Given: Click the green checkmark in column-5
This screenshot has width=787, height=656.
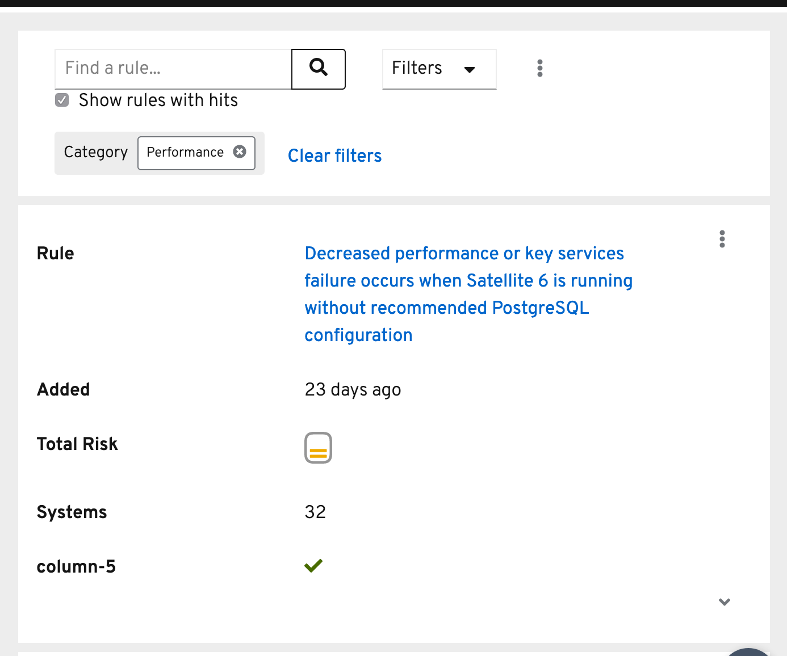Looking at the screenshot, I should pyautogui.click(x=313, y=565).
